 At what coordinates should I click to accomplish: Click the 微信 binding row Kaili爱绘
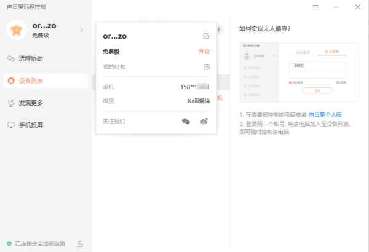point(198,101)
